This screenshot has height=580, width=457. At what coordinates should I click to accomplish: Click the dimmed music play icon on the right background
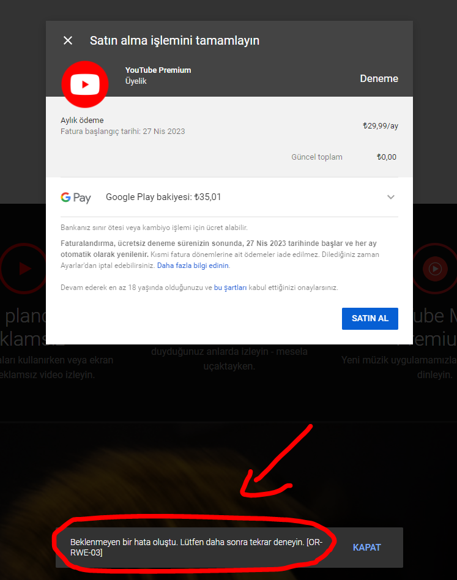tap(435, 269)
